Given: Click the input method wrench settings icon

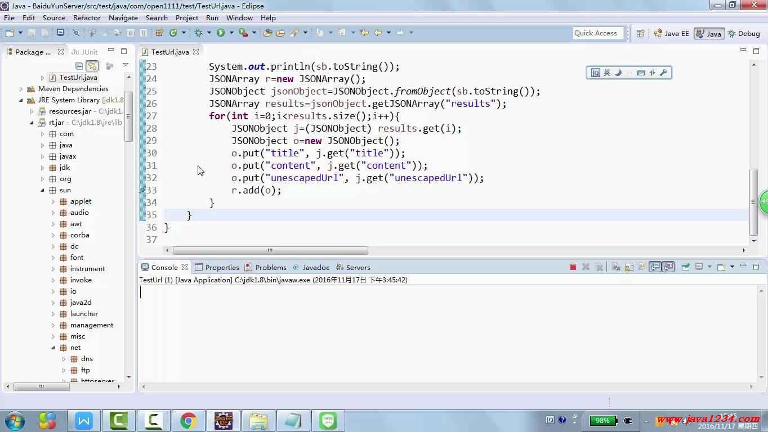Looking at the screenshot, I should click(x=663, y=73).
